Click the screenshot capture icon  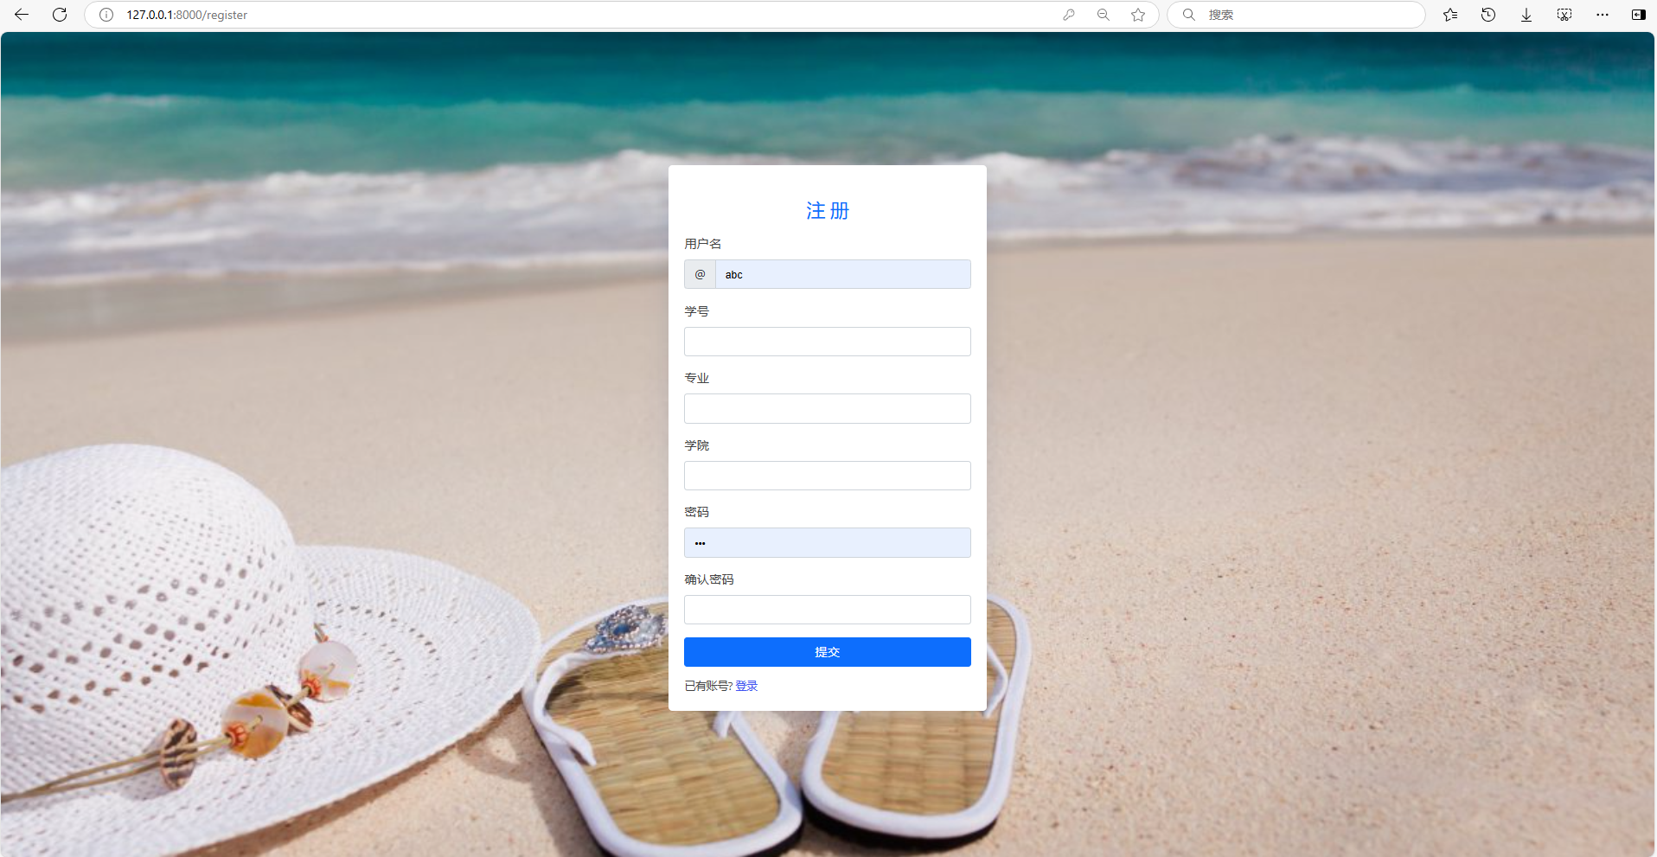[x=1564, y=15]
